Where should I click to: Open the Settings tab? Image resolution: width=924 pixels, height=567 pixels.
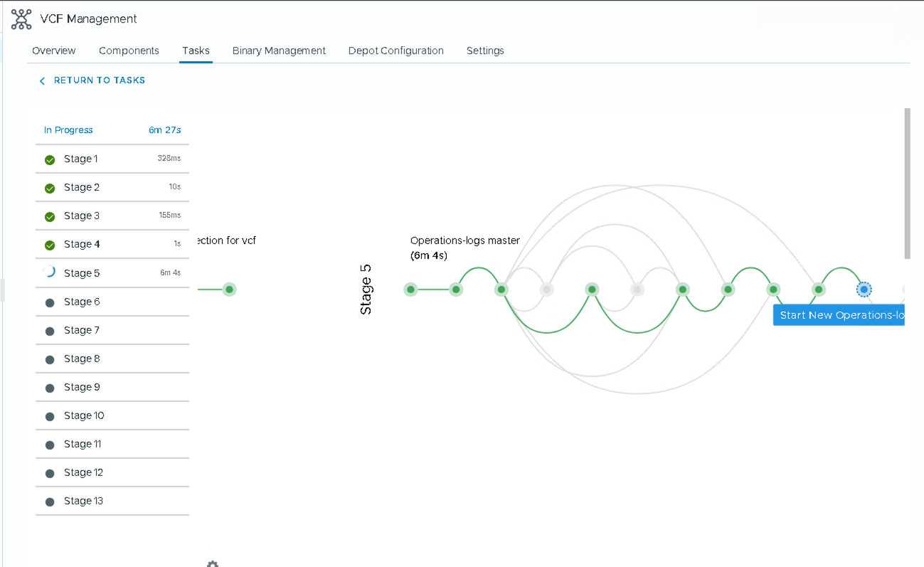(x=485, y=51)
